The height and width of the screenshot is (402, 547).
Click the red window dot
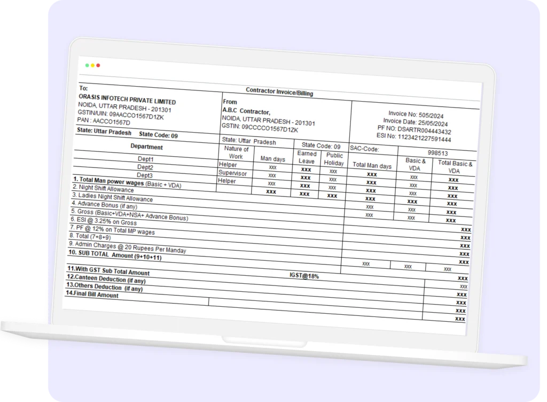coord(98,65)
